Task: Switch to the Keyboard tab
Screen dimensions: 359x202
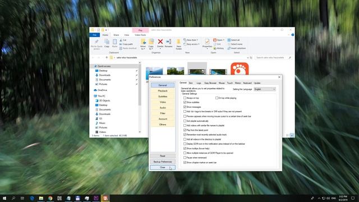Action: point(247,83)
